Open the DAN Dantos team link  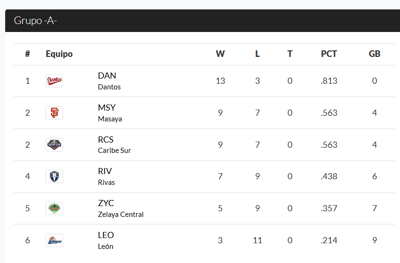(x=109, y=81)
